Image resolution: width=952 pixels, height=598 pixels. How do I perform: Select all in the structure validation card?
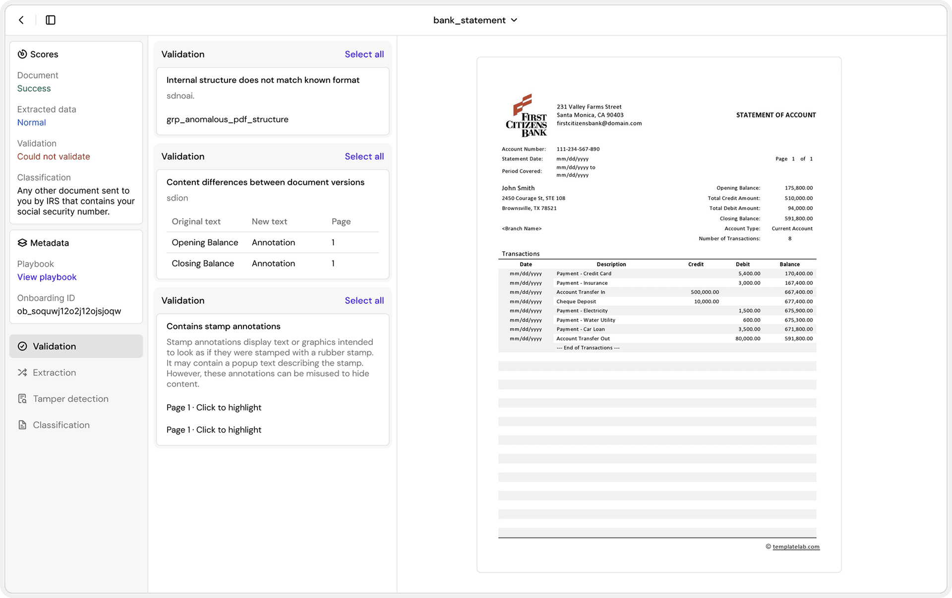tap(364, 54)
